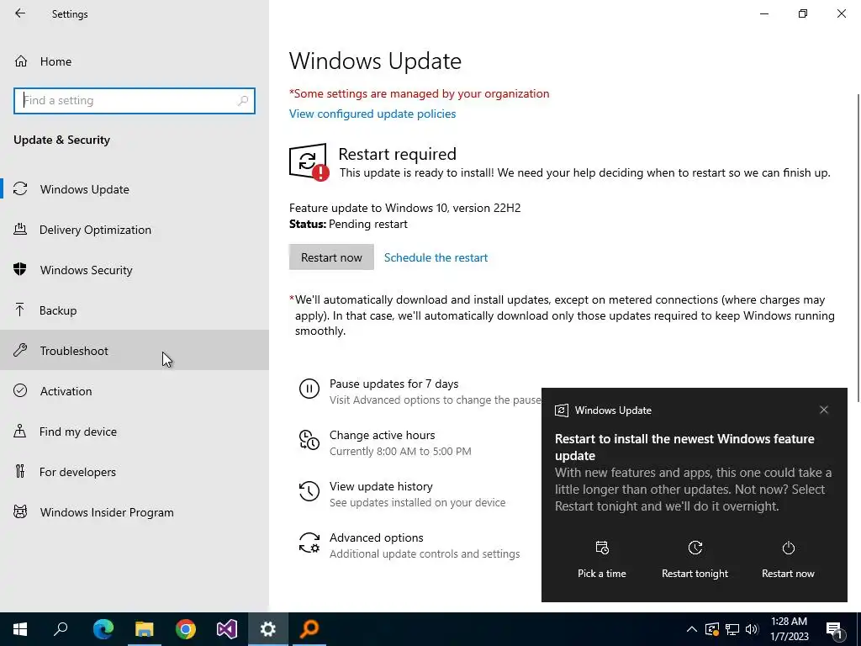Open For developers settings
Viewport: 861px width, 646px height.
[135, 472]
